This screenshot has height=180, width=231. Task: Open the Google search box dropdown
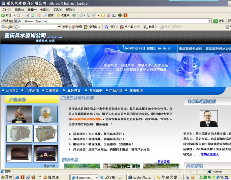(59, 27)
